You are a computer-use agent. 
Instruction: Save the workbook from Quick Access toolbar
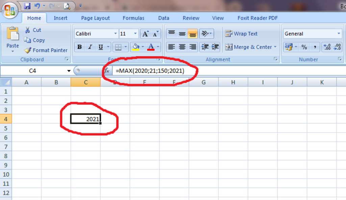[27, 6]
